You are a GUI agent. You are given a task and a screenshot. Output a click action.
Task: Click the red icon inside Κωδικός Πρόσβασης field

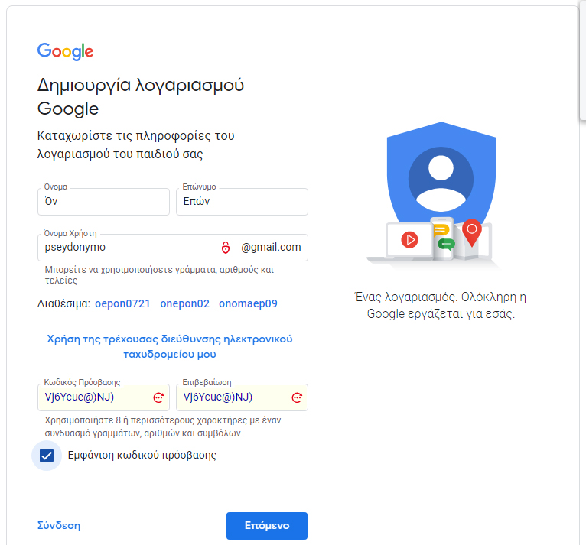[158, 397]
